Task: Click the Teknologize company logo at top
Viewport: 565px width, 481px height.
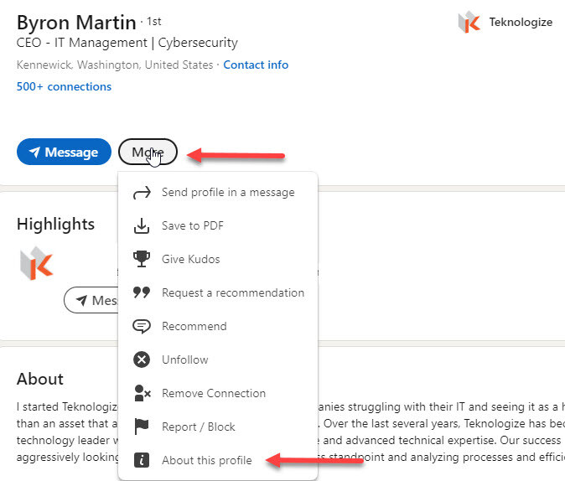Action: click(469, 23)
